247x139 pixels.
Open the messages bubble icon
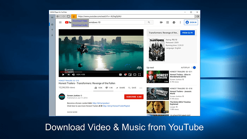[174, 22]
